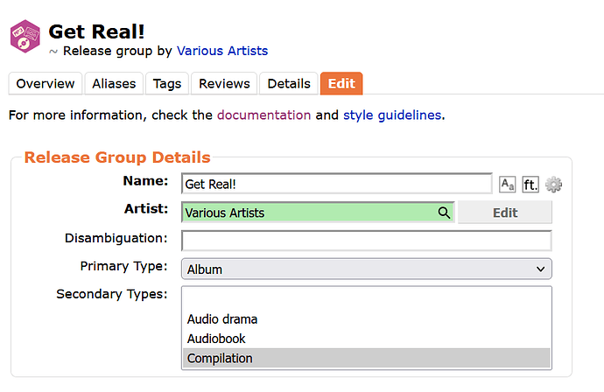This screenshot has width=604, height=392.
Task: Open the Details tab
Action: (289, 84)
